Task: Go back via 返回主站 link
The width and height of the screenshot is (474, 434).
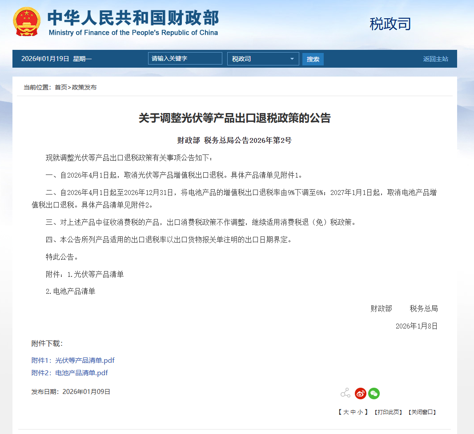Action: click(x=435, y=59)
